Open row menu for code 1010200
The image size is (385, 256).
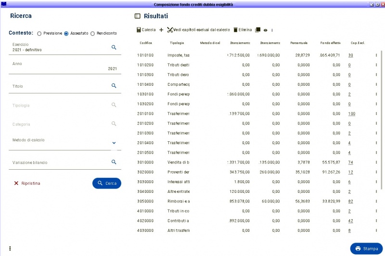[x=376, y=65]
